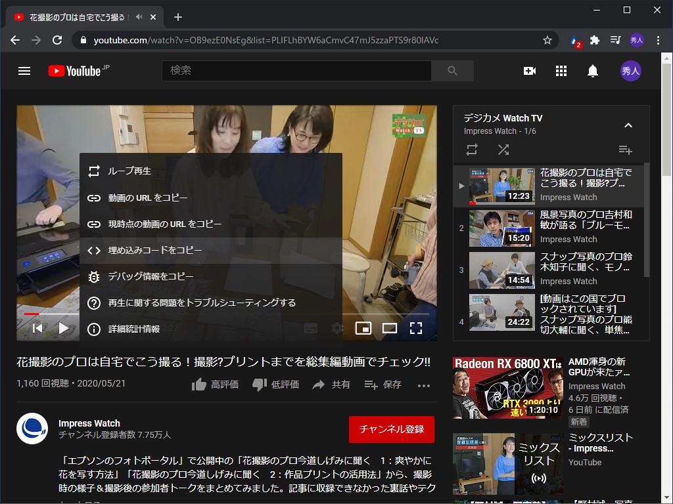Open the Impress Watch channel link

(x=89, y=423)
